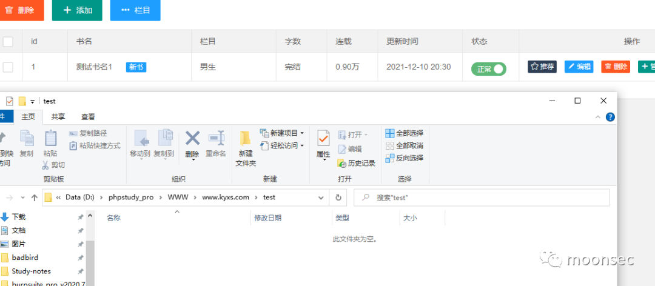This screenshot has height=286, width=655.
Task: Sort by the 名称 column header
Action: tap(173, 218)
